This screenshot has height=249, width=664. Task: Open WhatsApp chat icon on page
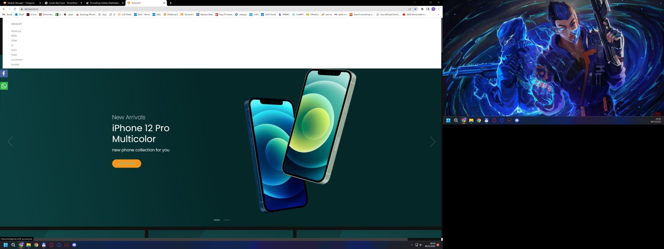click(x=4, y=86)
